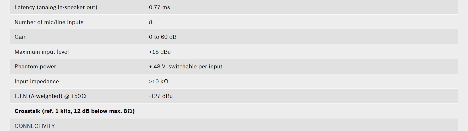Click empty area of the Gain row

(x=314, y=37)
